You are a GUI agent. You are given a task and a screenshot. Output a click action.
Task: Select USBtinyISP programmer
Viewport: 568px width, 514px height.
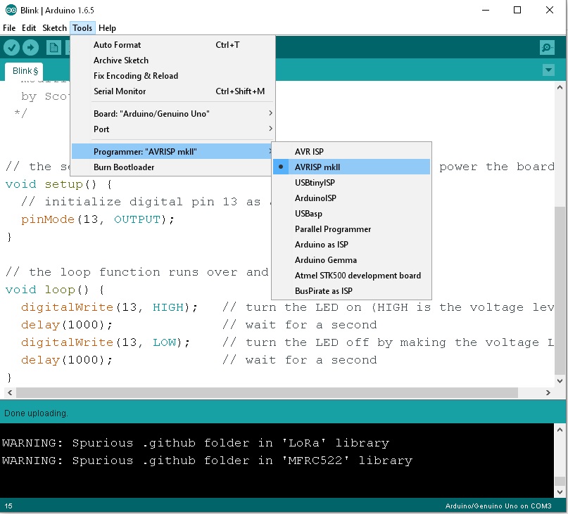click(351, 183)
